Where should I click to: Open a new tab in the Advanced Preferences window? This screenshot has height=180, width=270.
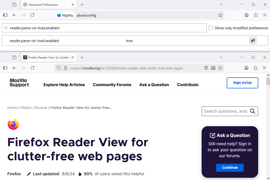82,5
